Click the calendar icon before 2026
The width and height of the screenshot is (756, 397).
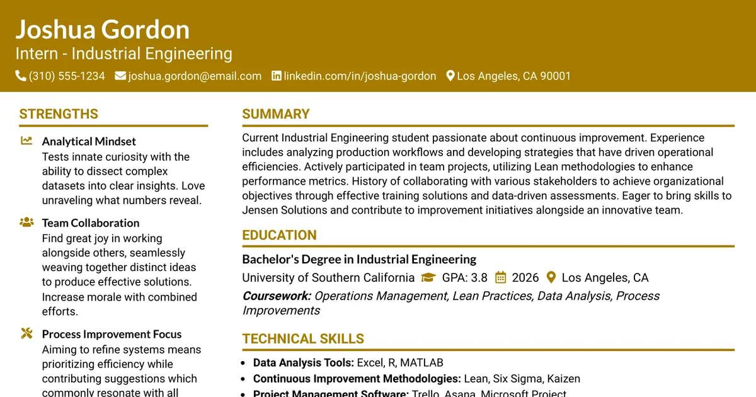click(501, 277)
